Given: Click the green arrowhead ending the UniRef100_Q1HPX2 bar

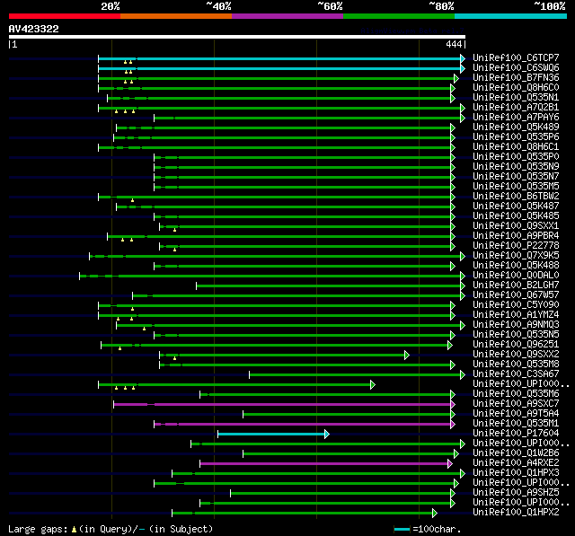Looking at the screenshot, I should (x=435, y=514).
